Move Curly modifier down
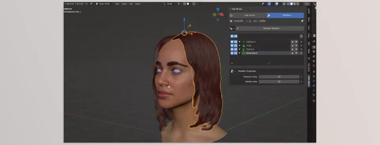380x145 pixels. 296,45
